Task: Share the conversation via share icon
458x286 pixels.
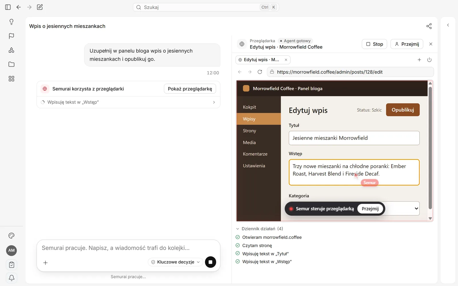Action: (429, 26)
